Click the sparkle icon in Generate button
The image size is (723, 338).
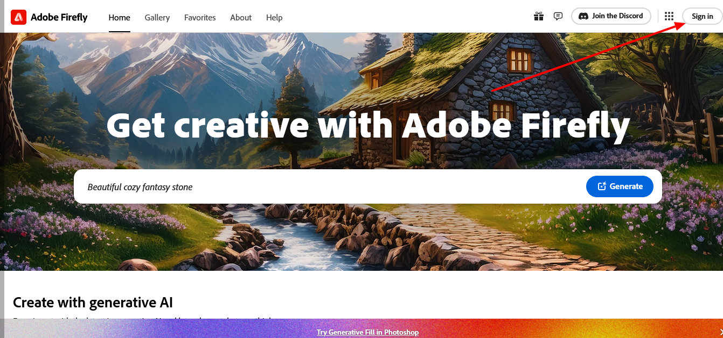click(x=602, y=186)
